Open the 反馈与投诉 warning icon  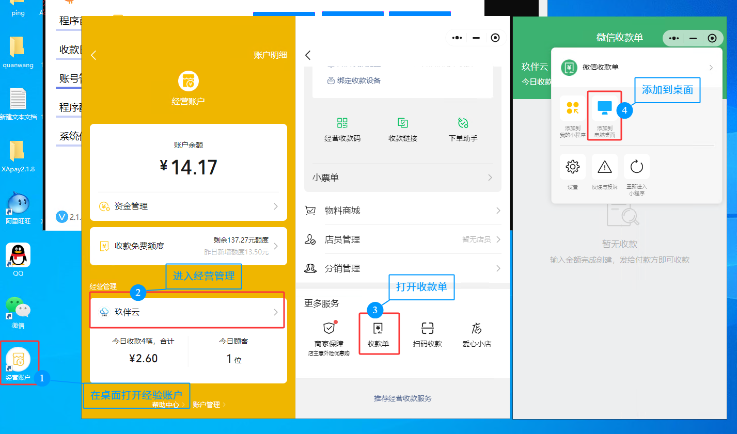tap(604, 167)
